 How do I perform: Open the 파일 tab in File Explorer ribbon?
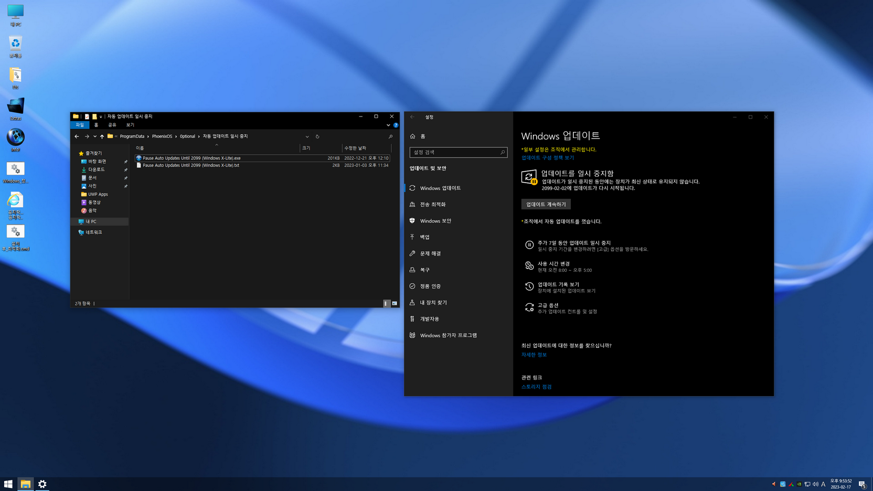pos(80,125)
